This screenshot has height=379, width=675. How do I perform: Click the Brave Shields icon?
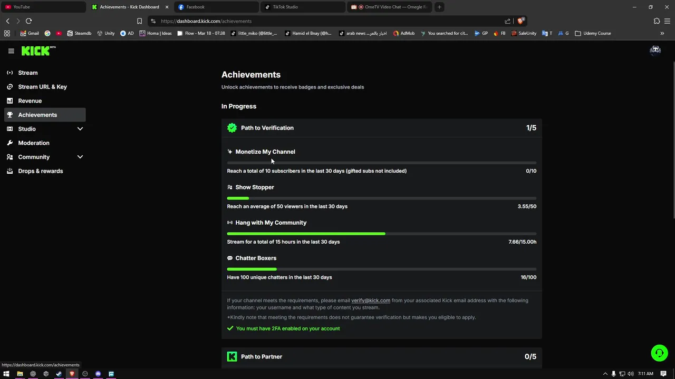[x=520, y=21]
